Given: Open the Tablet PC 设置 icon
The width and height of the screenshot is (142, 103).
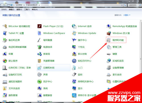Looking at the screenshot, I should tap(5, 33).
